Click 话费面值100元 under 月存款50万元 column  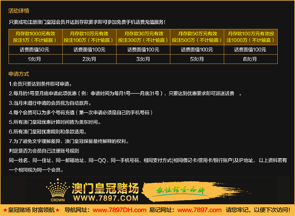pos(197,50)
